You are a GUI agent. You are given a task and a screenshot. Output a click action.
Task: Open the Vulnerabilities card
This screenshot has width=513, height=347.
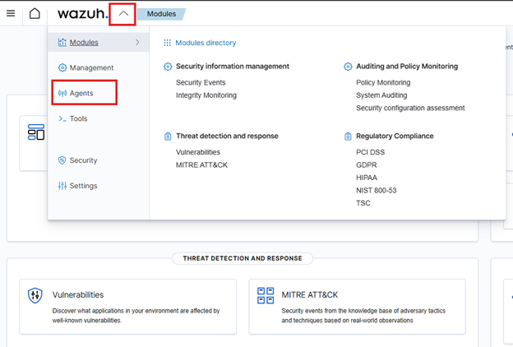point(128,307)
